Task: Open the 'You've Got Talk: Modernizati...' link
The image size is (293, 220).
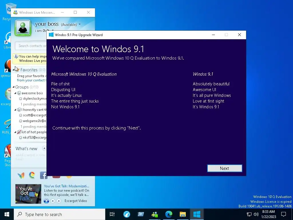Action: point(66,186)
